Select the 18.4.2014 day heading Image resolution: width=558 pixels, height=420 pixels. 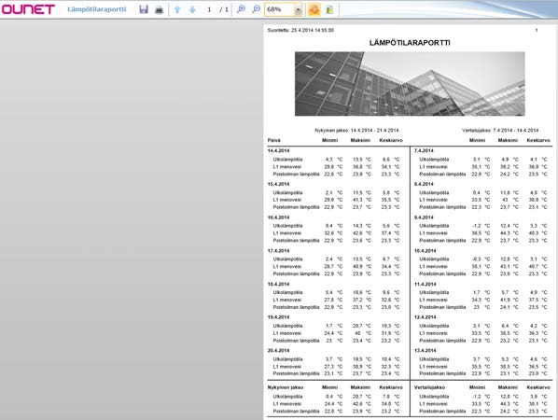pyautogui.click(x=278, y=284)
